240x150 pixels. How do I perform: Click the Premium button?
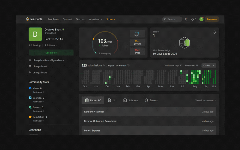click(x=212, y=19)
